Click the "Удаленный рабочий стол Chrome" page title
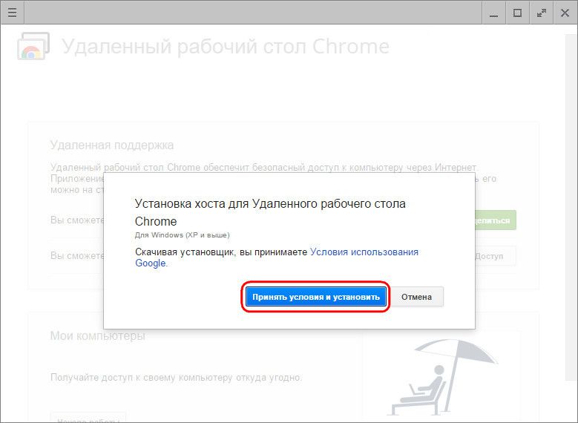 (225, 46)
